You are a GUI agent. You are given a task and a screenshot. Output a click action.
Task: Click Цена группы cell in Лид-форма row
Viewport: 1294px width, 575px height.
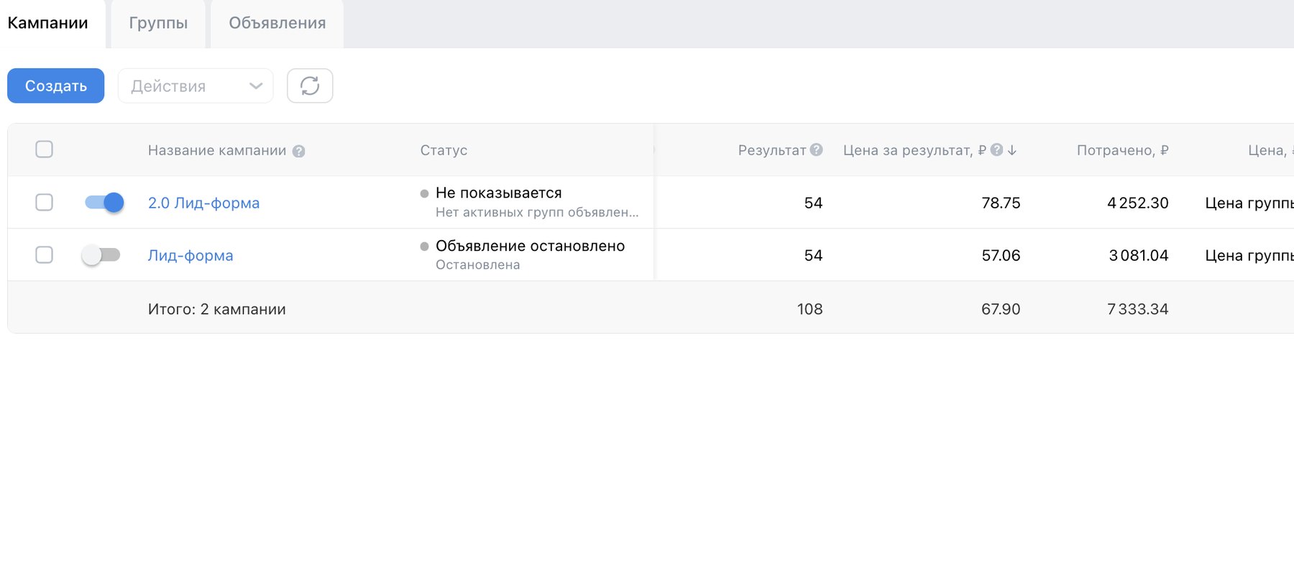click(x=1249, y=255)
